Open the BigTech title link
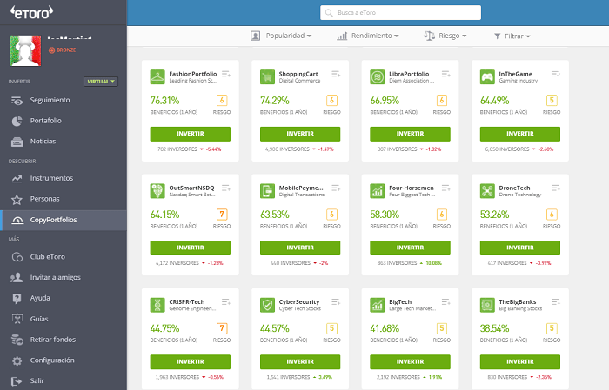Viewport: 609px width, 390px height. pos(400,302)
